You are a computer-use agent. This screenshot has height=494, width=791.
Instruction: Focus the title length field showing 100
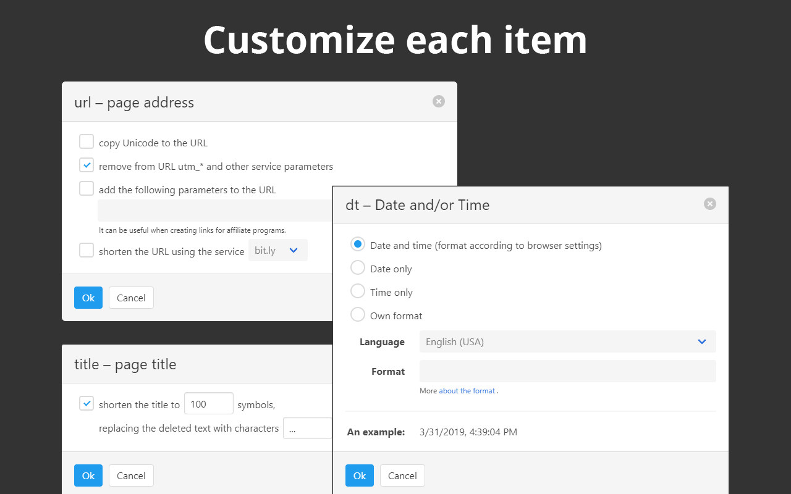tap(208, 404)
